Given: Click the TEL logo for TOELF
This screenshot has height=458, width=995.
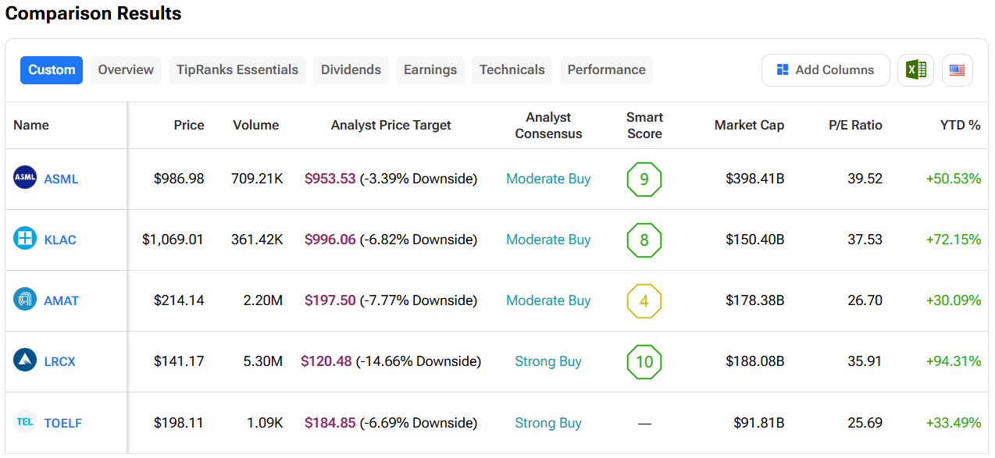Looking at the screenshot, I should coord(25,422).
